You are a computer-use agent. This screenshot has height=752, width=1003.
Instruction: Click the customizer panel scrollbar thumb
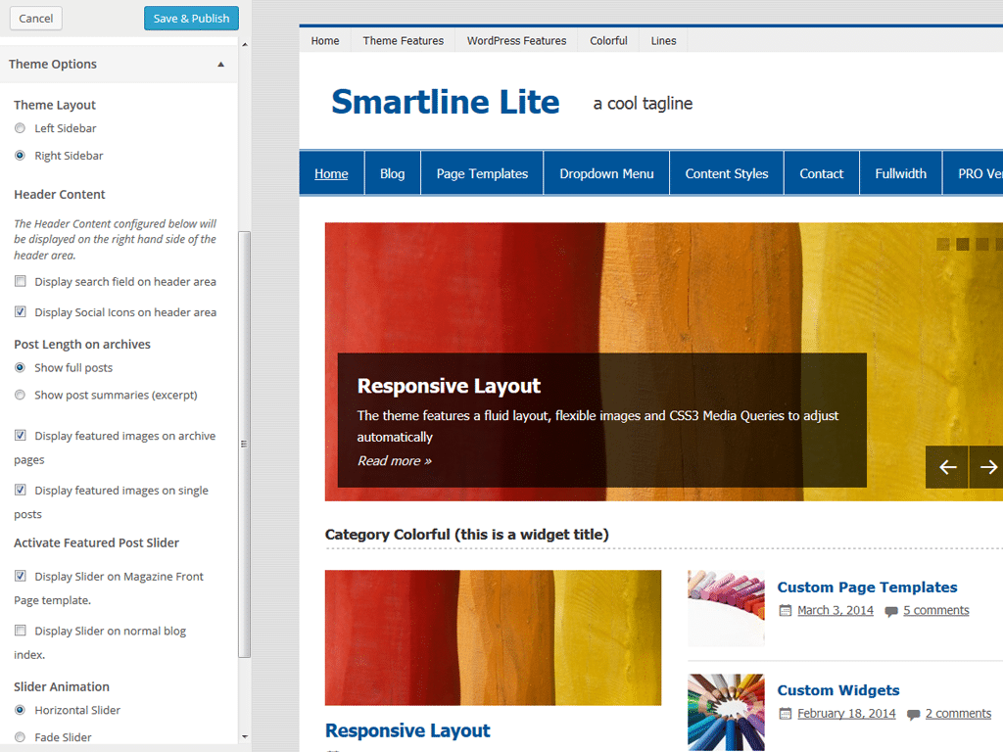[244, 444]
